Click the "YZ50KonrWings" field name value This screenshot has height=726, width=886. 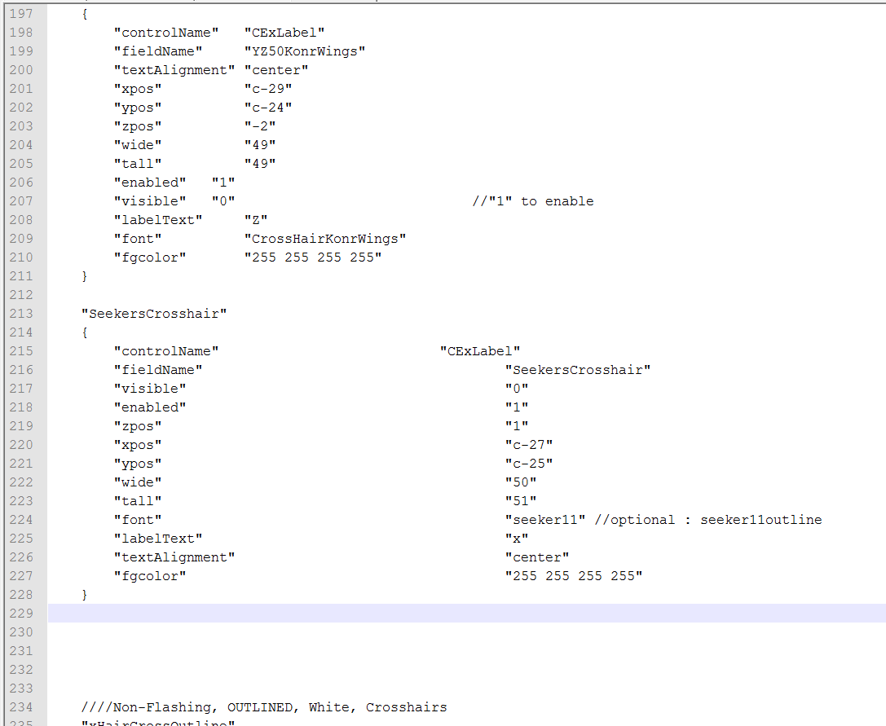click(305, 51)
